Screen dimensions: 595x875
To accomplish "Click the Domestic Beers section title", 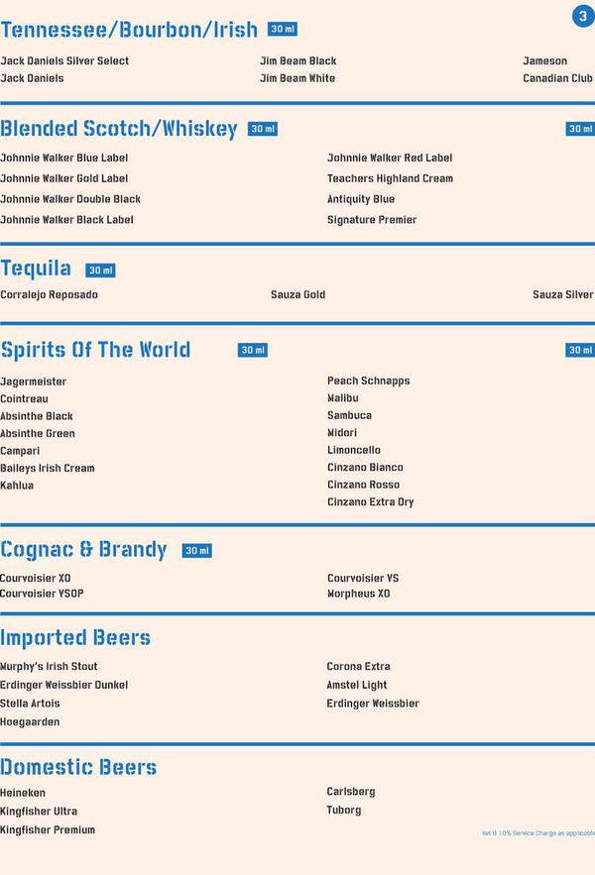I will 78,767.
